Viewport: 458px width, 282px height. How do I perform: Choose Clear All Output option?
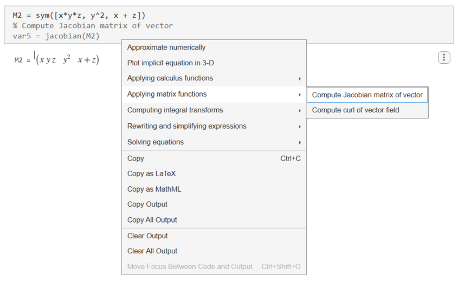(x=152, y=251)
